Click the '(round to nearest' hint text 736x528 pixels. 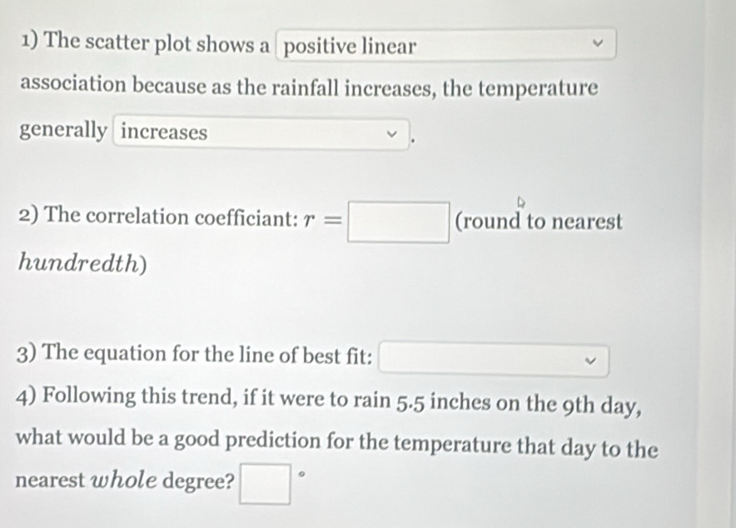[x=539, y=221]
